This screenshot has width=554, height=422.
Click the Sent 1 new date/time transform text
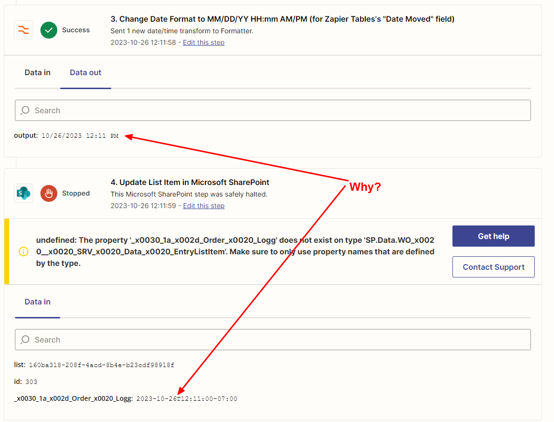pos(182,31)
